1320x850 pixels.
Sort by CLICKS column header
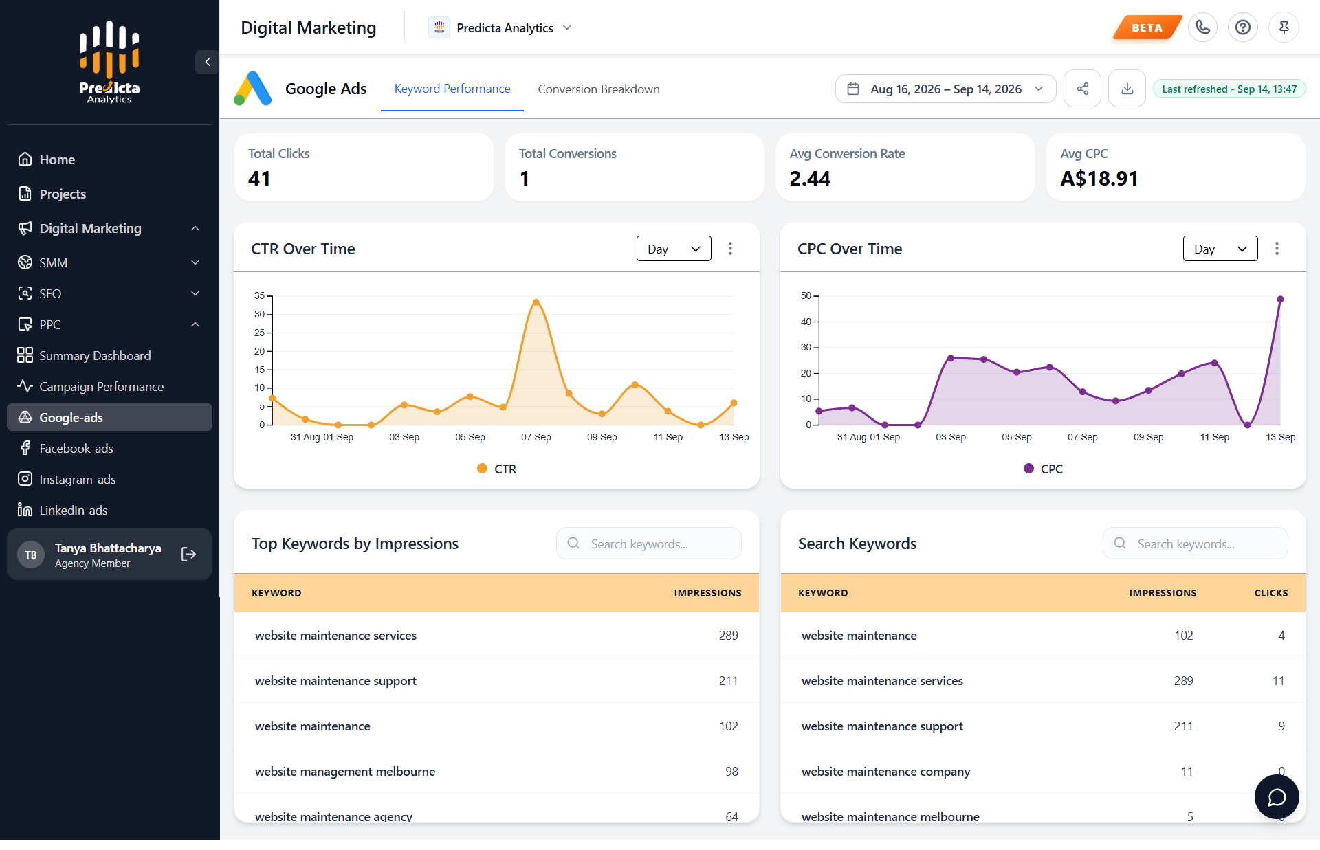click(x=1271, y=593)
